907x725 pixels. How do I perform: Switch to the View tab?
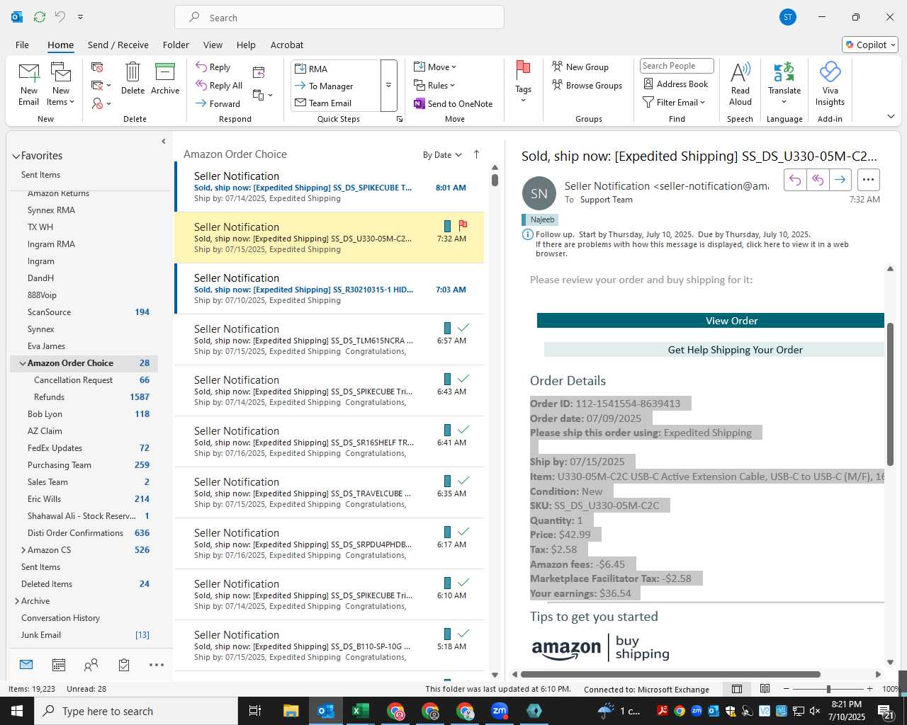pyautogui.click(x=213, y=45)
